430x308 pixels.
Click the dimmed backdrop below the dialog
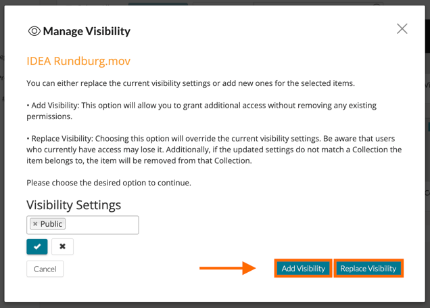(x=215, y=305)
